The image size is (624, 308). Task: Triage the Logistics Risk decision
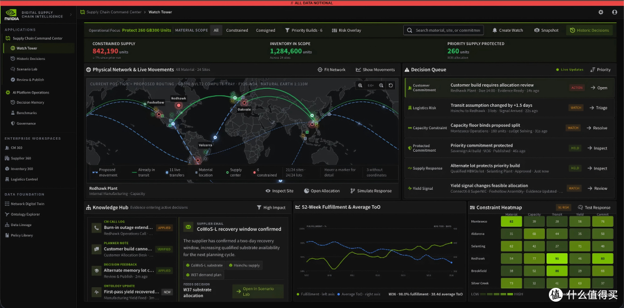coord(599,108)
